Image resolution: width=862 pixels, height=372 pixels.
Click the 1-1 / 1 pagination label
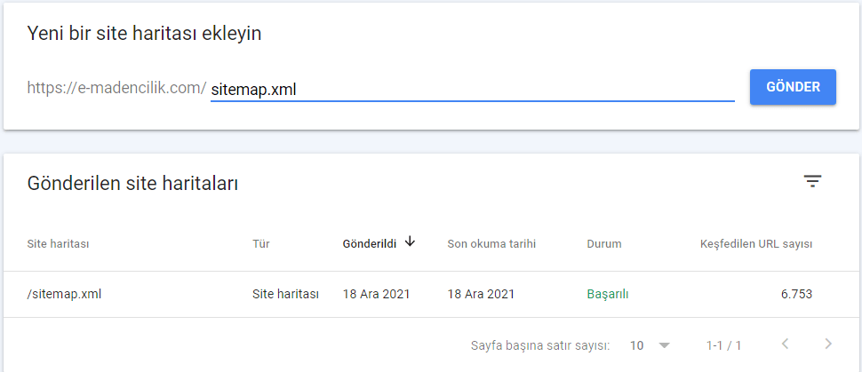click(723, 345)
